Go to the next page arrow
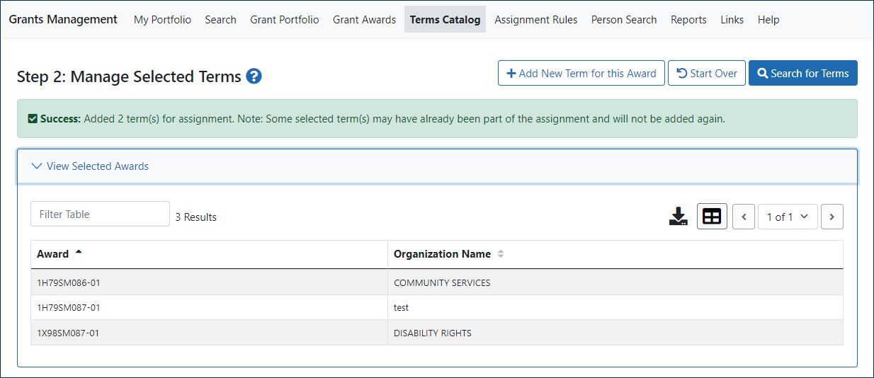This screenshot has width=874, height=378. 832,217
